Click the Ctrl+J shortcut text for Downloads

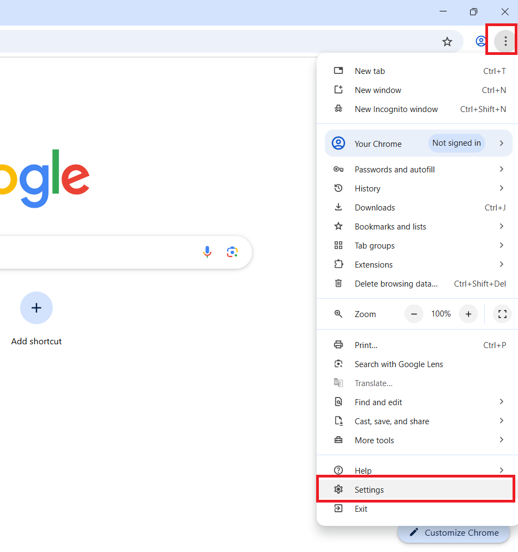[495, 207]
